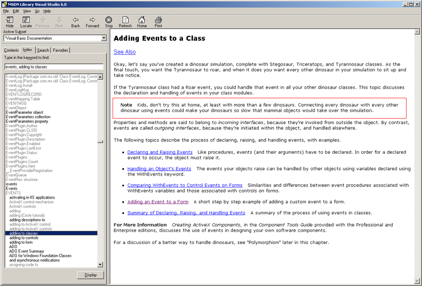Click the MSDN Library title bar icon
Viewport: 422px width, 286px height.
(x=4, y=4)
